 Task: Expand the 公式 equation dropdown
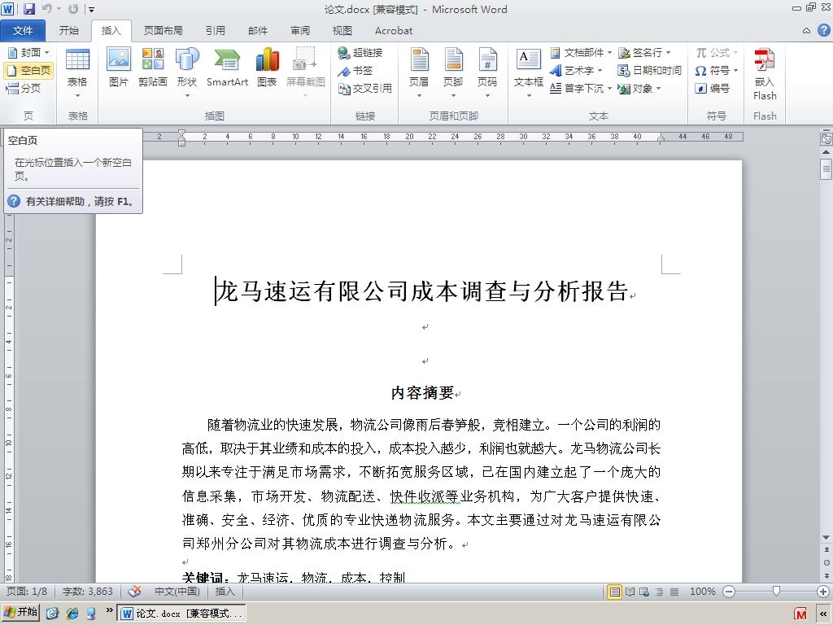735,52
